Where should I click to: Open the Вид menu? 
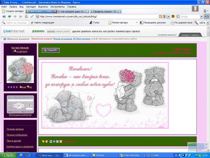[x=21, y=7]
